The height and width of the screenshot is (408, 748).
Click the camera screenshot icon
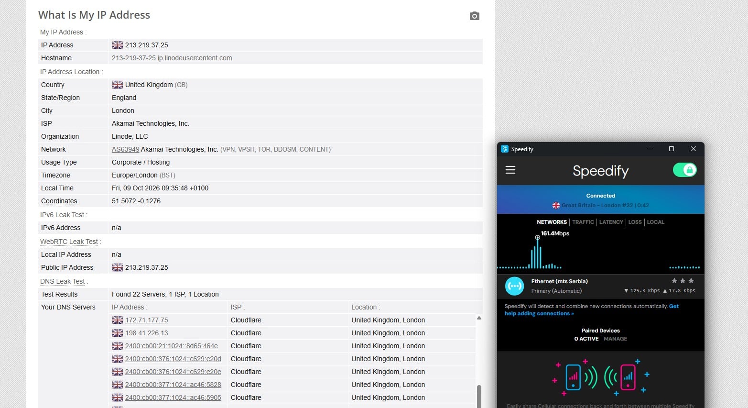coord(474,16)
